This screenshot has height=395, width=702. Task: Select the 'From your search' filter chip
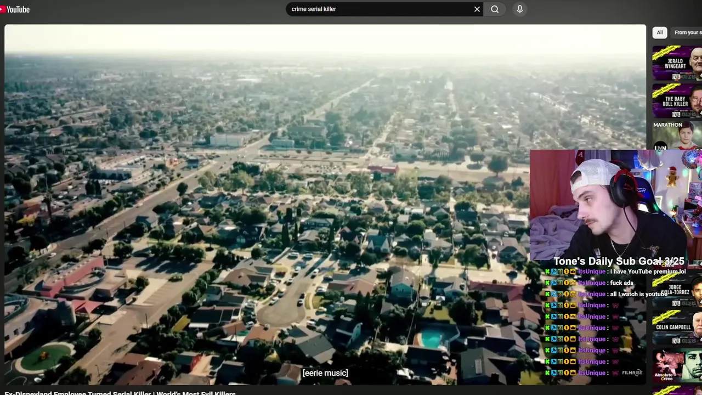687,32
